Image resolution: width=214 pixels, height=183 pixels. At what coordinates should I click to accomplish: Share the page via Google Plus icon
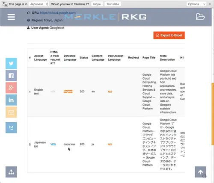pos(11,88)
